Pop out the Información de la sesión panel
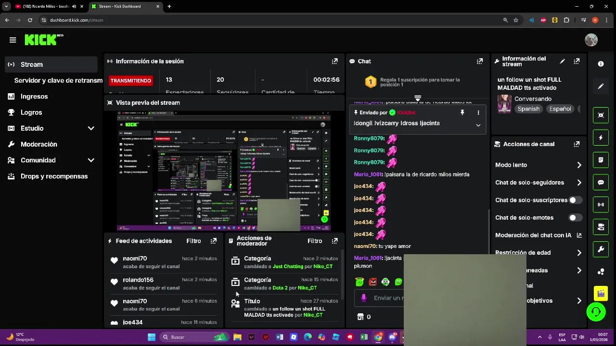Image resolution: width=616 pixels, height=346 pixels. (334, 61)
